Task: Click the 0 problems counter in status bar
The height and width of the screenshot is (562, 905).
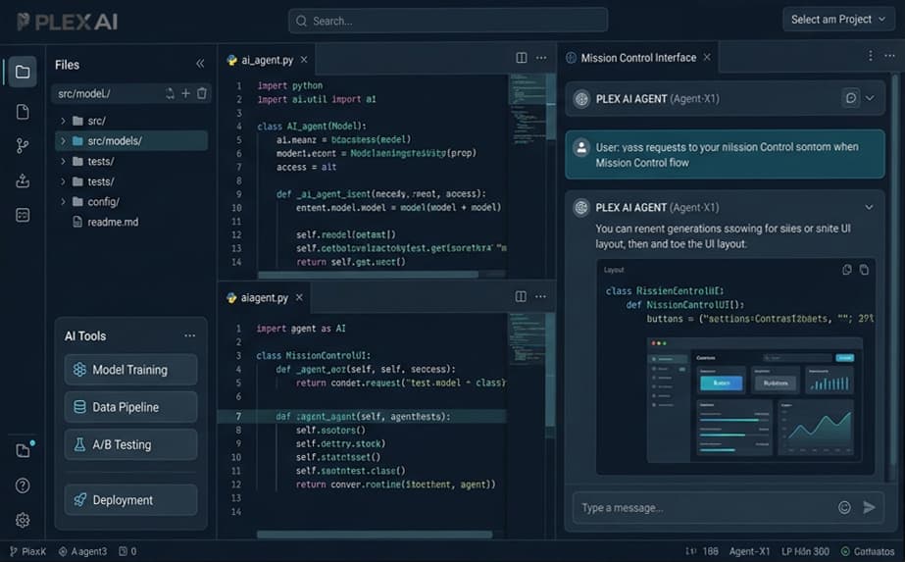Action: (127, 551)
